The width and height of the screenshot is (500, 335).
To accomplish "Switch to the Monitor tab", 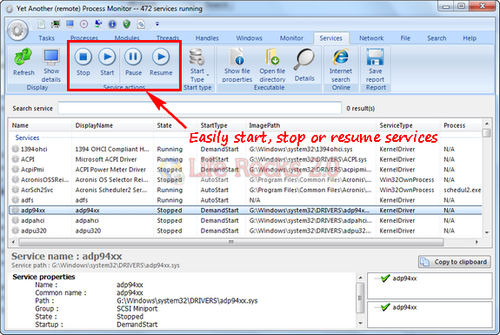I will tap(292, 38).
